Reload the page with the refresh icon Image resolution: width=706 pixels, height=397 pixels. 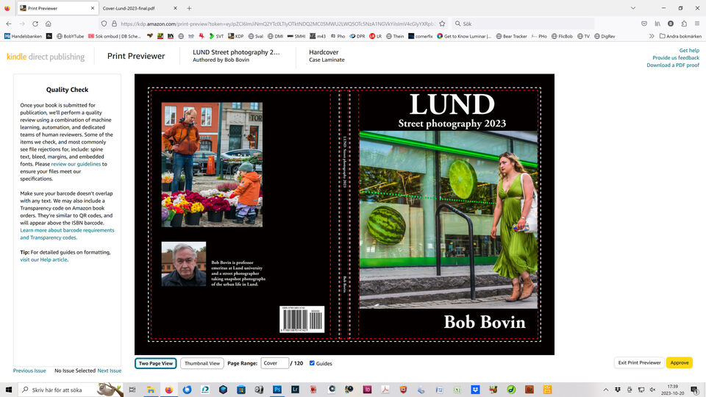35,24
